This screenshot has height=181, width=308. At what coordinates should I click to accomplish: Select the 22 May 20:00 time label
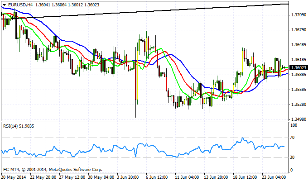click(x=43, y=177)
